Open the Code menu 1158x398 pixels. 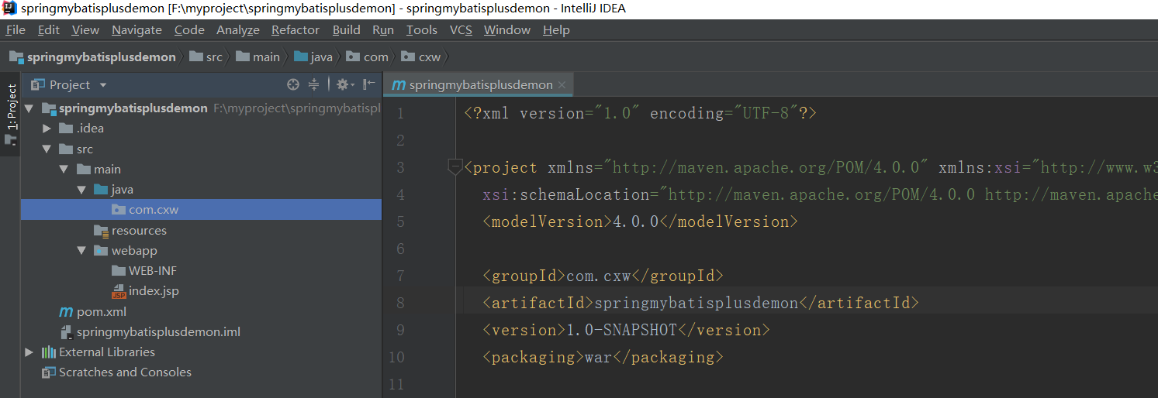coord(189,29)
